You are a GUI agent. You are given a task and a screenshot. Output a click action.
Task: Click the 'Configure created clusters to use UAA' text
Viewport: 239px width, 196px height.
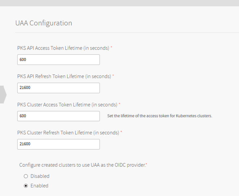[x=82, y=165]
